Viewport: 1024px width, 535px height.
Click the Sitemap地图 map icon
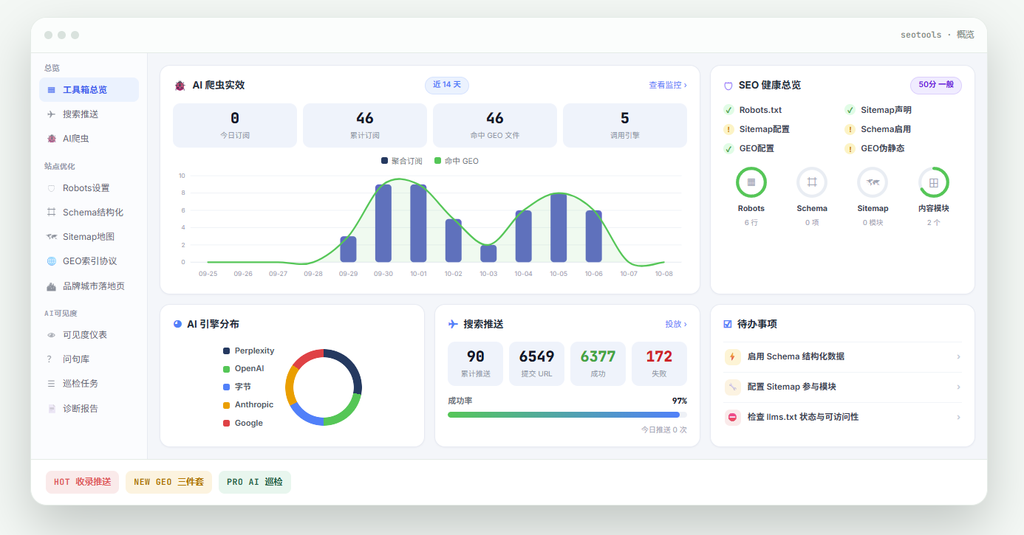[52, 237]
